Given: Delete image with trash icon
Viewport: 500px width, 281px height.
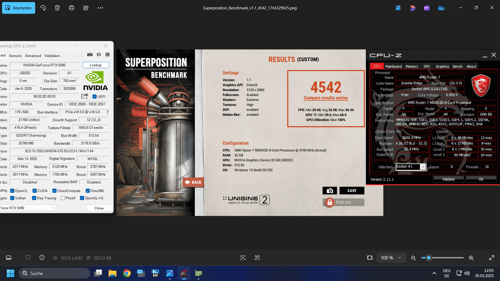Looking at the screenshot, I should click(x=57, y=8).
